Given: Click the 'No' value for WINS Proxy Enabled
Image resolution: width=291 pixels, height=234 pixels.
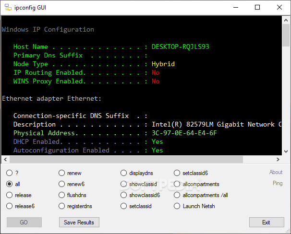Looking at the screenshot, I should click(156, 82).
